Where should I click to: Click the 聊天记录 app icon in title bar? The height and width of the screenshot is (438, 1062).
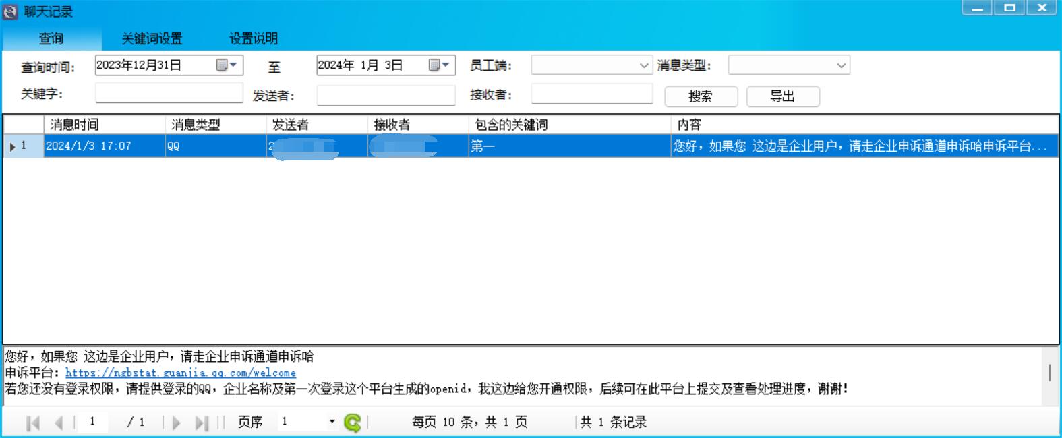pyautogui.click(x=10, y=11)
